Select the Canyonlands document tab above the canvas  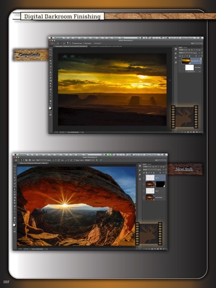71,46
